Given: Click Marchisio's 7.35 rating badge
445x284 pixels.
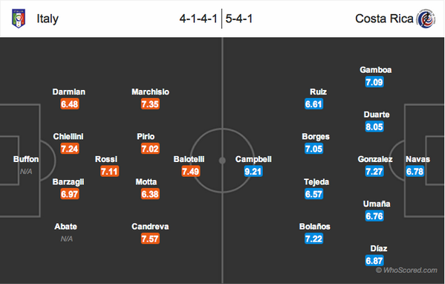Looking at the screenshot, I should tap(150, 104).
